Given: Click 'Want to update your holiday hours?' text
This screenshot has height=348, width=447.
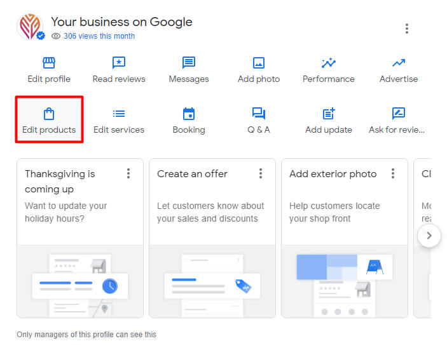Looking at the screenshot, I should coord(66,212).
